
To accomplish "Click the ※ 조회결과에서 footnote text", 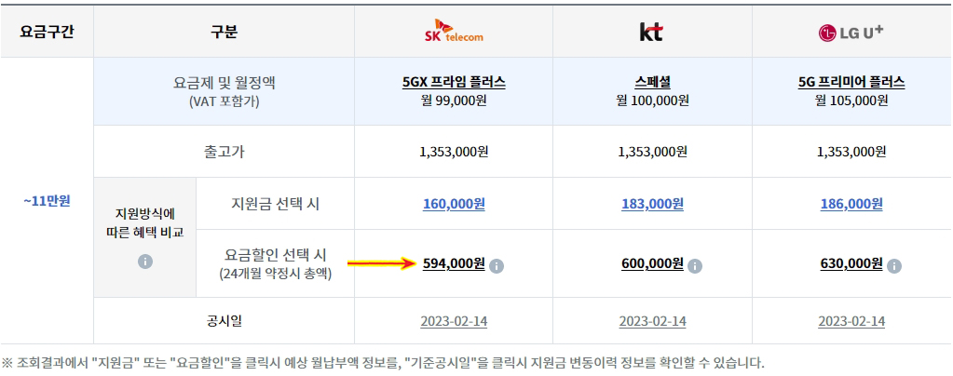I will click(x=383, y=363).
